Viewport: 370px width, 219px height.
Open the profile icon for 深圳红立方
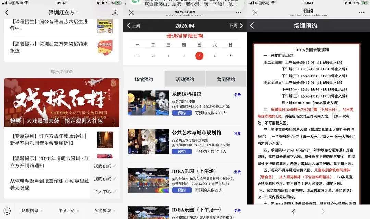[115, 13]
